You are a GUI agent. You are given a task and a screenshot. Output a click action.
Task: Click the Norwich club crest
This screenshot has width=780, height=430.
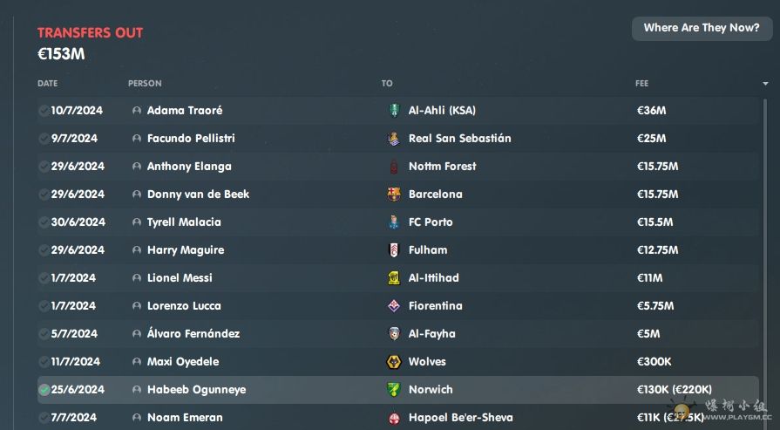[x=394, y=390]
